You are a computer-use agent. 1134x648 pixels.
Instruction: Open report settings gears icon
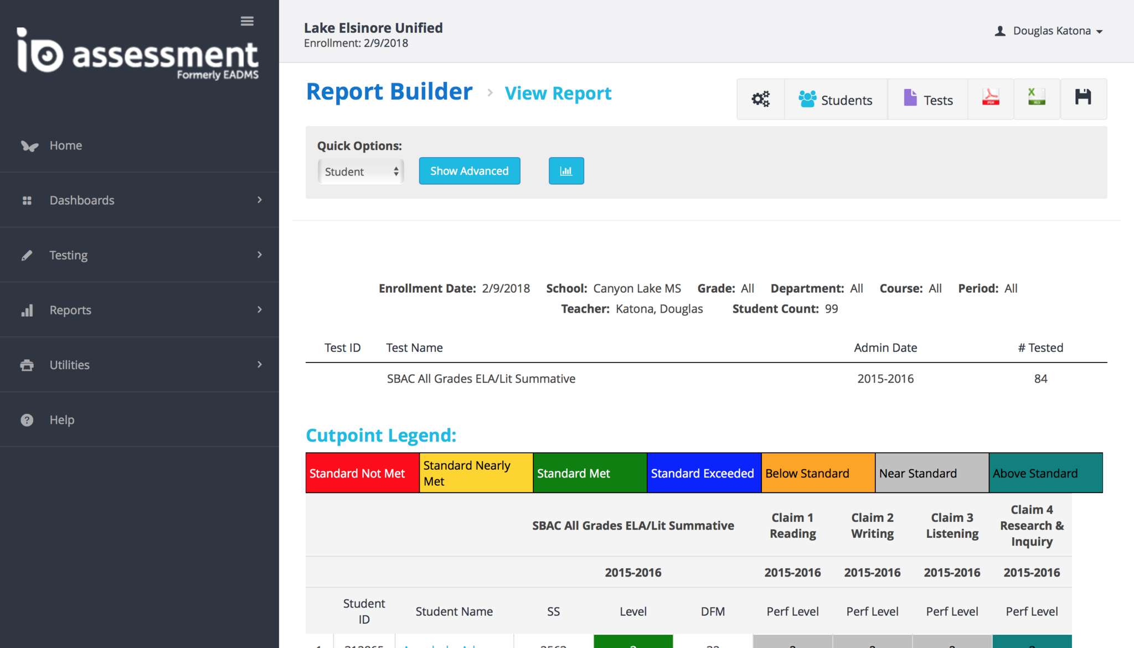tap(760, 99)
